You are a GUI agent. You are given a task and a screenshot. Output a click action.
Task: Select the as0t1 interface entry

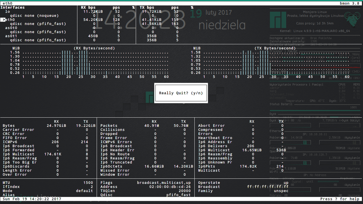11,36
